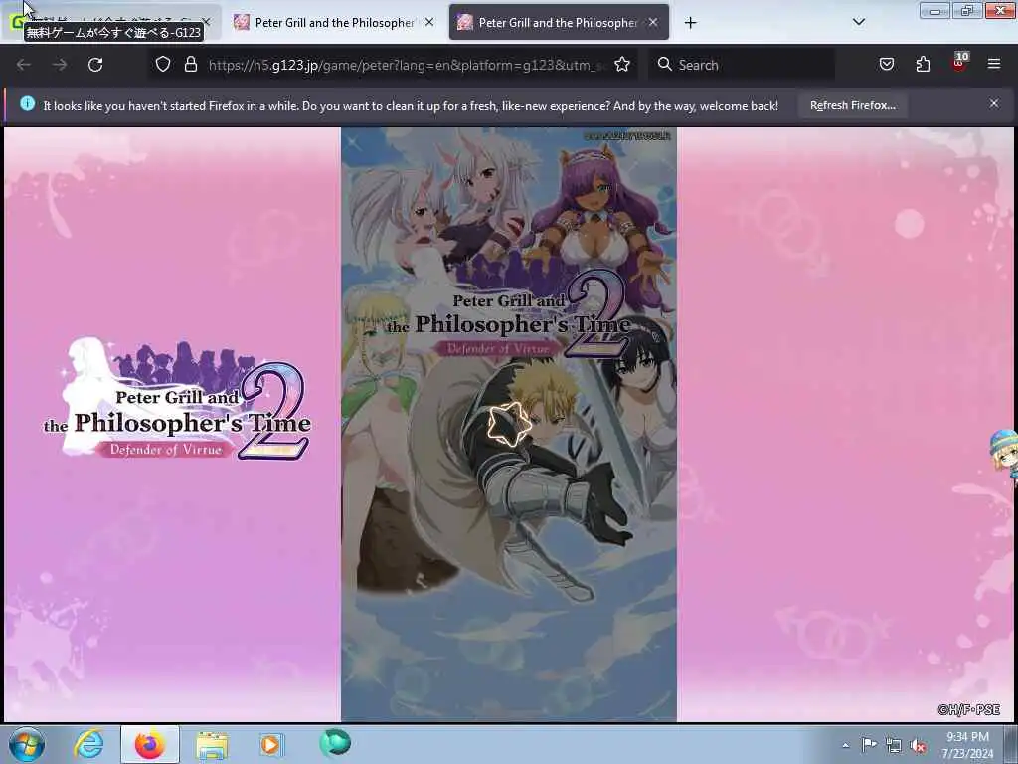Close the second Peter Grill tab
The height and width of the screenshot is (764, 1018).
[429, 22]
